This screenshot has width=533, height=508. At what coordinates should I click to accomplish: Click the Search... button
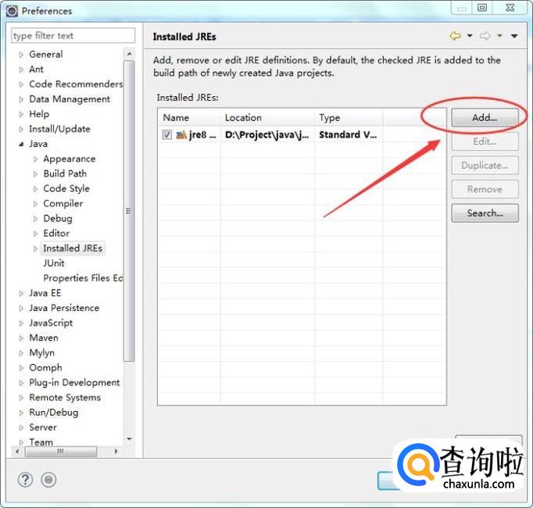(x=485, y=213)
